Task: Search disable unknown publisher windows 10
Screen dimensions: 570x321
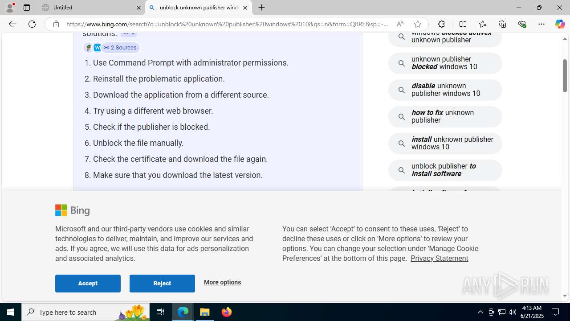Action: click(x=445, y=90)
